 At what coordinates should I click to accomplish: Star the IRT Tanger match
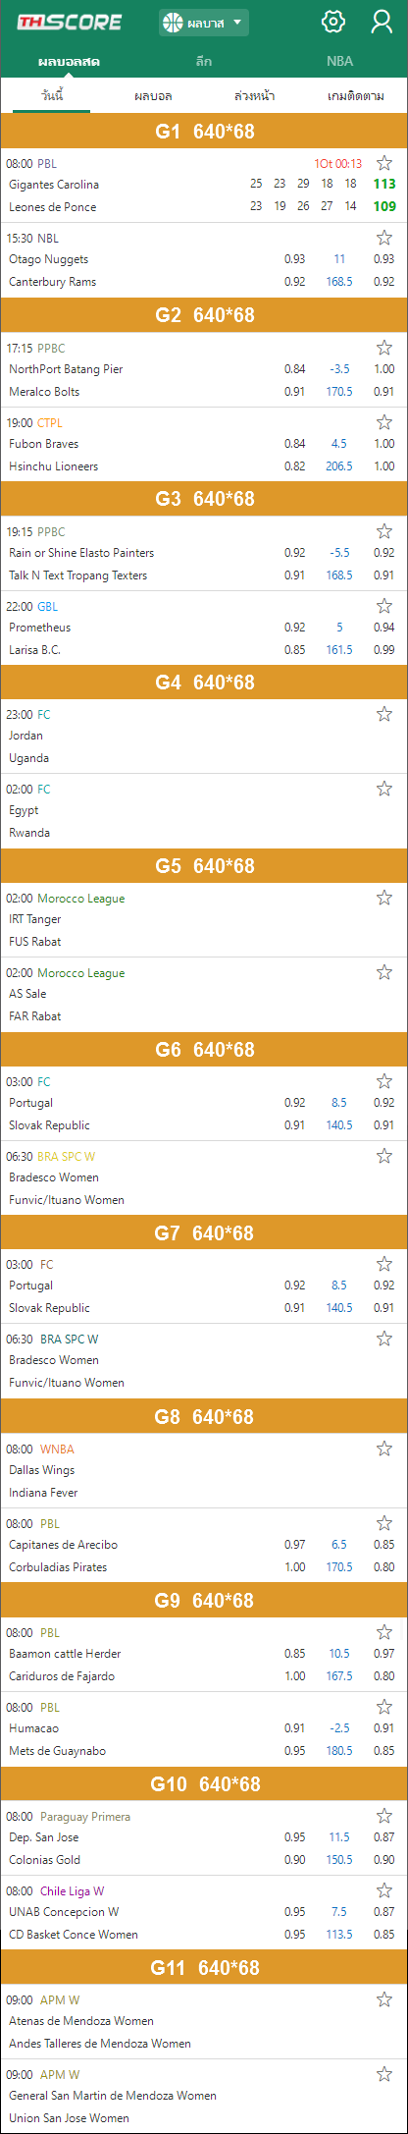click(384, 898)
